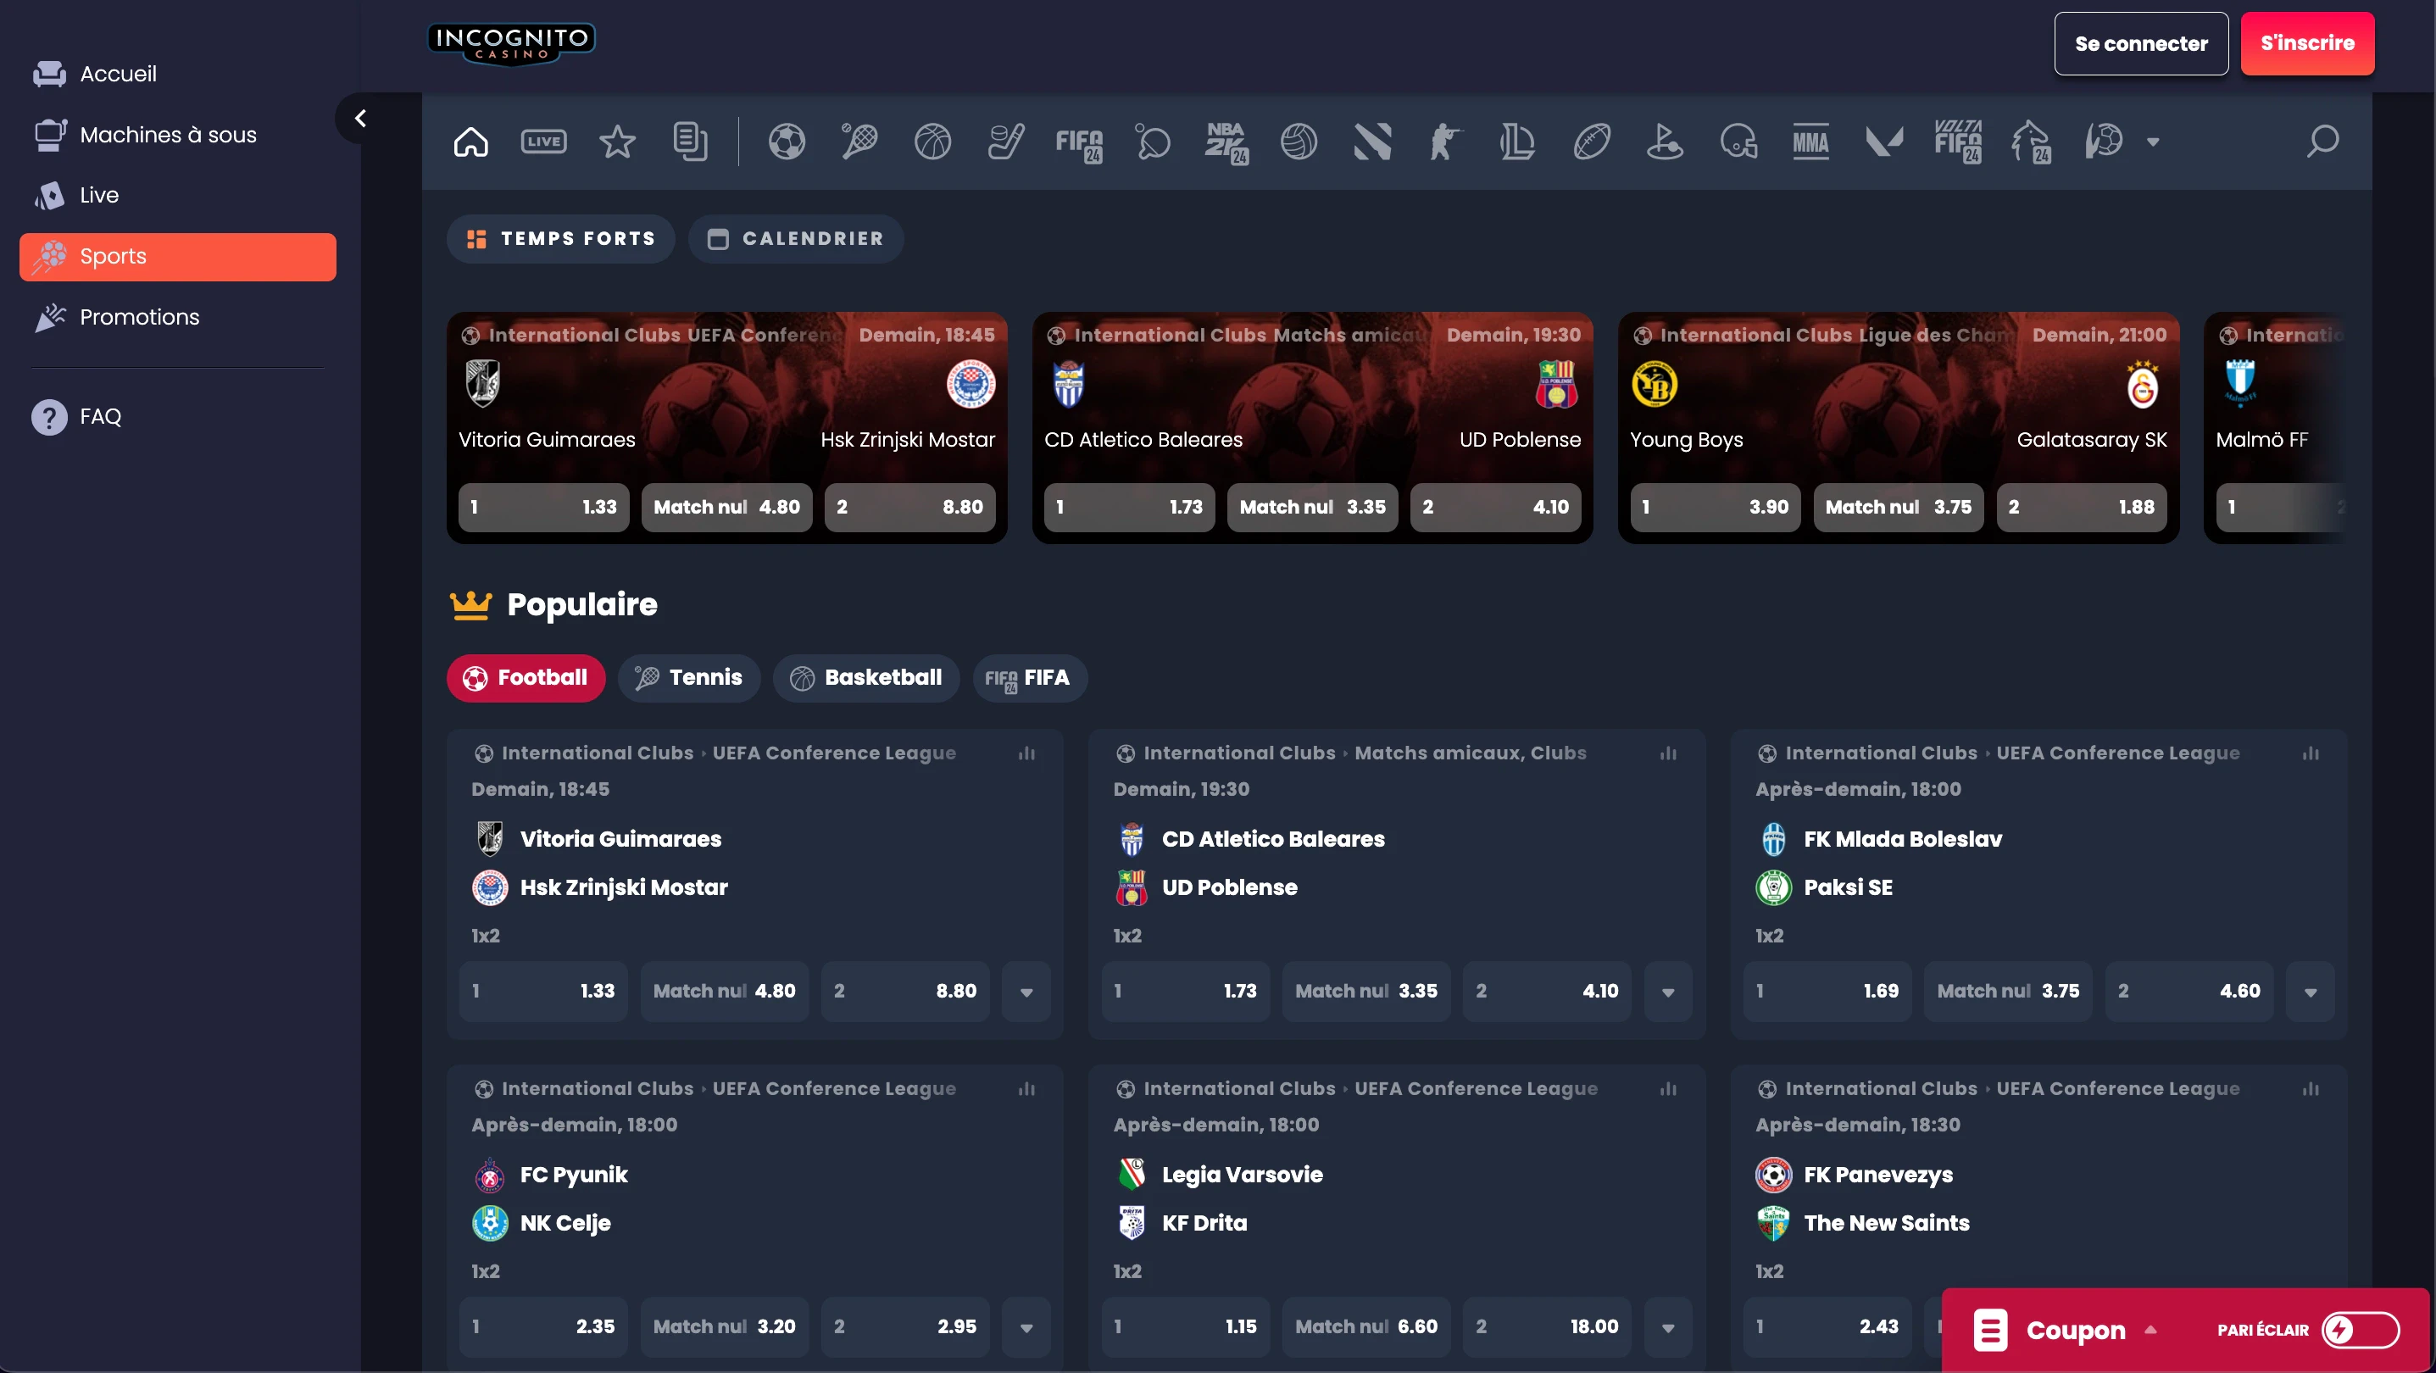Bet on NK Celje win 2.95
2436x1373 pixels.
(905, 1327)
